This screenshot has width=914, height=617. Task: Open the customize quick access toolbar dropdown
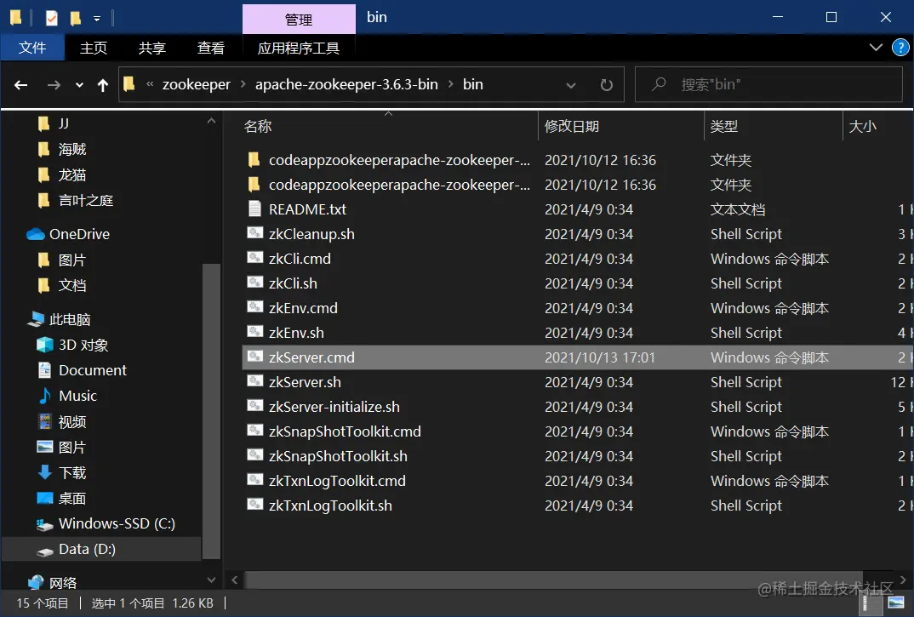click(97, 19)
